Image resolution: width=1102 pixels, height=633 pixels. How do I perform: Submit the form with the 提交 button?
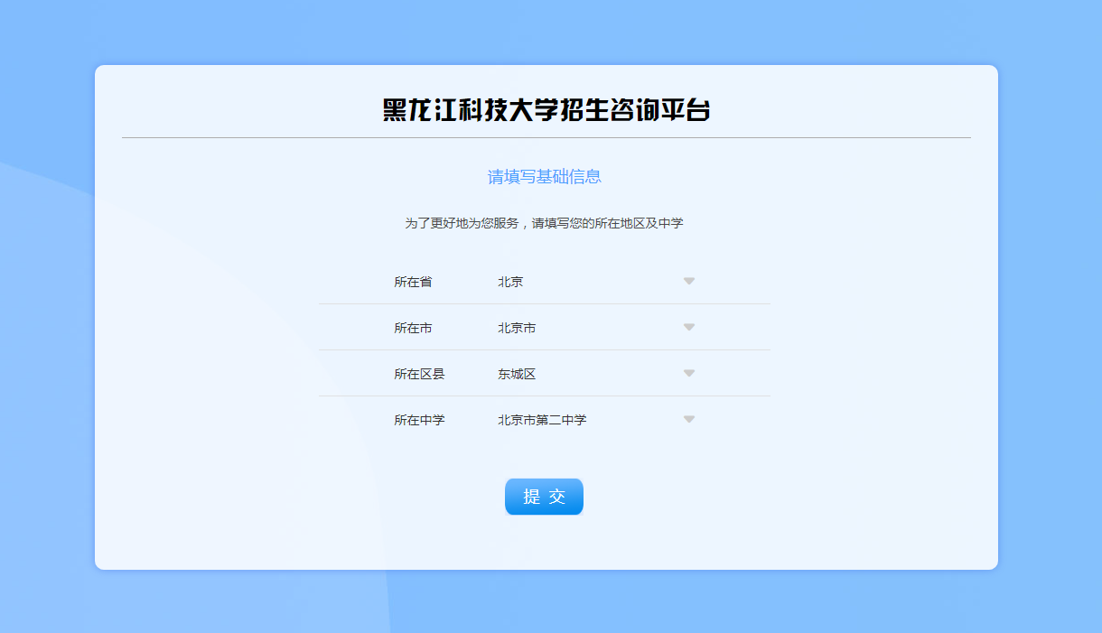click(x=544, y=497)
